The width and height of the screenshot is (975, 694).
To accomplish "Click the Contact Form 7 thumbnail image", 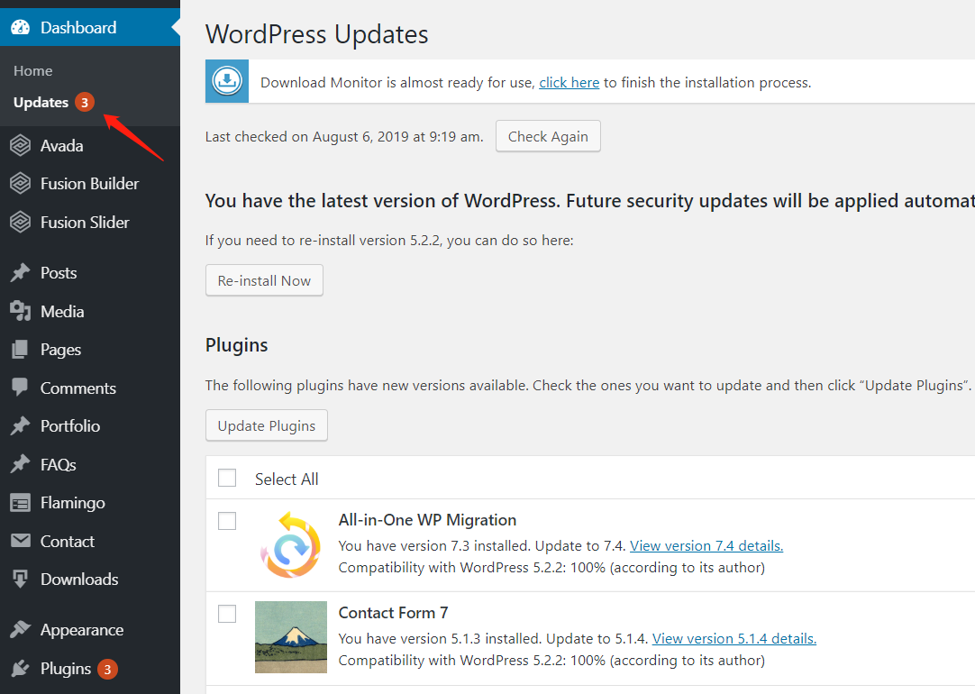I will point(291,636).
